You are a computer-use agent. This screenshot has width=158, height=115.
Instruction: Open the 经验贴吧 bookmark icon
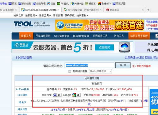34,3
